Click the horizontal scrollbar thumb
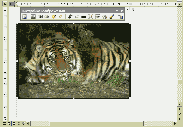 (x=97, y=124)
